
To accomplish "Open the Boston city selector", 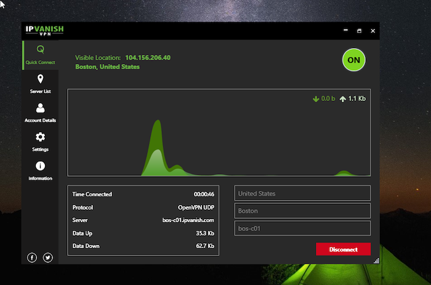I will point(302,211).
